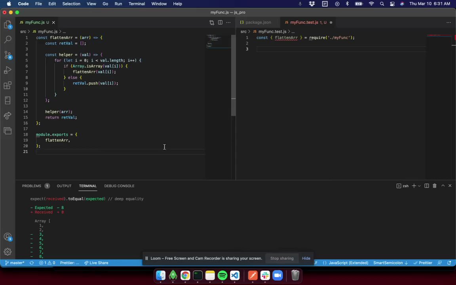Screen dimensions: 456x285
Task: Switch to the DEBUG CONSOLE tab
Action: pos(119,186)
